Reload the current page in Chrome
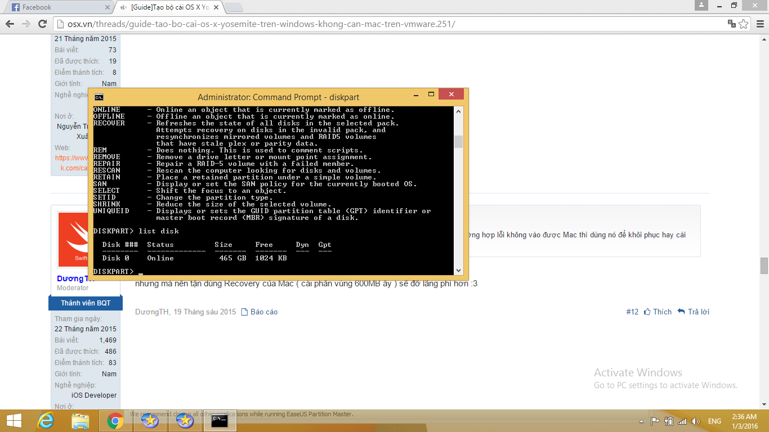The image size is (769, 432). 42,24
